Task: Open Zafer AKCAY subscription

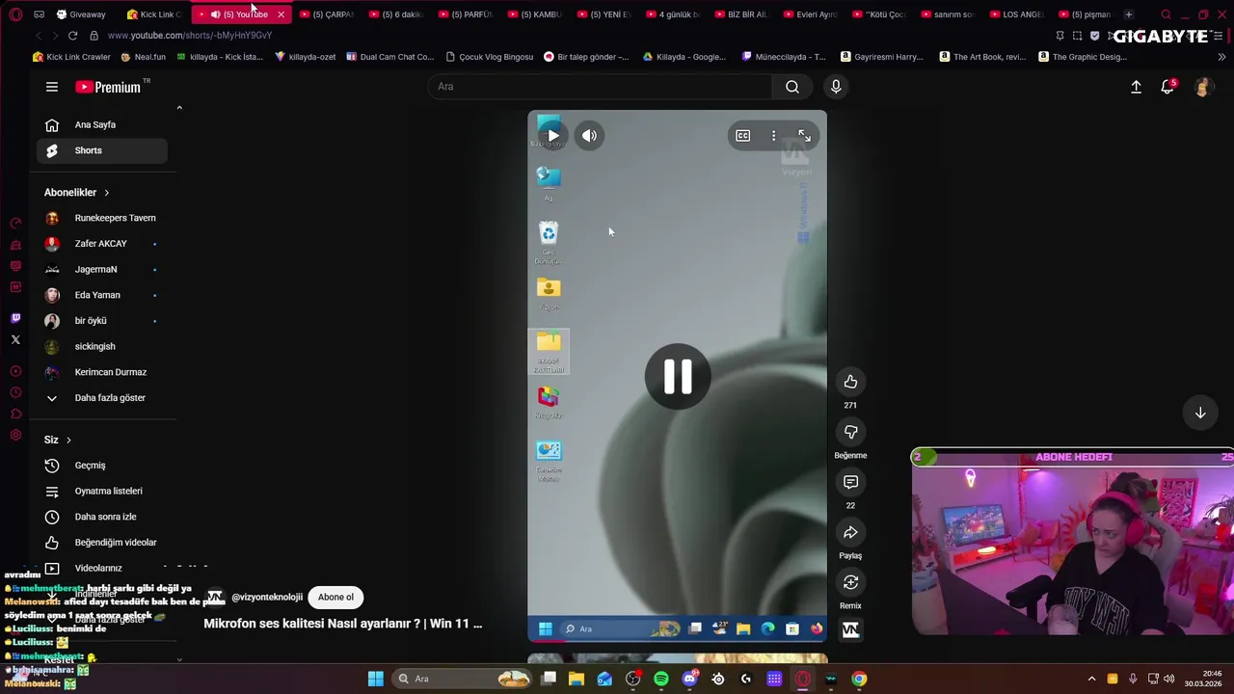Action: (102, 244)
